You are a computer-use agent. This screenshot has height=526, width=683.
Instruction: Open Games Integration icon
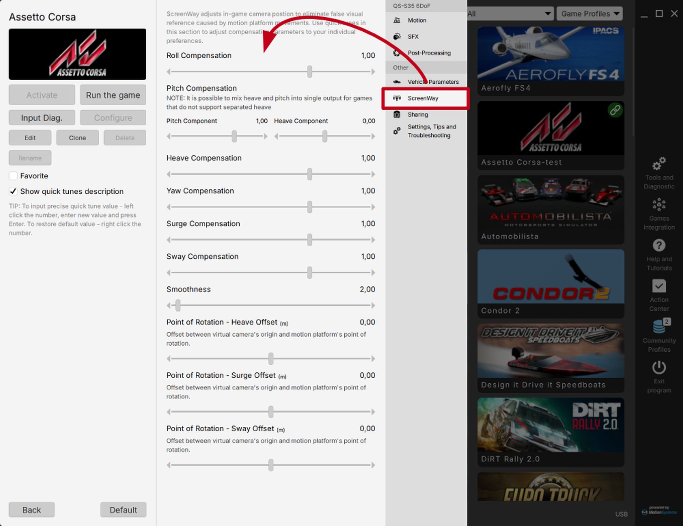pos(659,204)
